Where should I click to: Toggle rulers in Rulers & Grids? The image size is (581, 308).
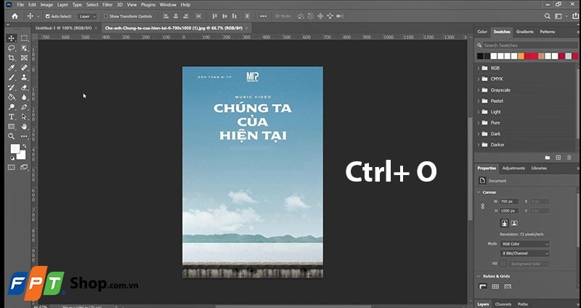483,286
